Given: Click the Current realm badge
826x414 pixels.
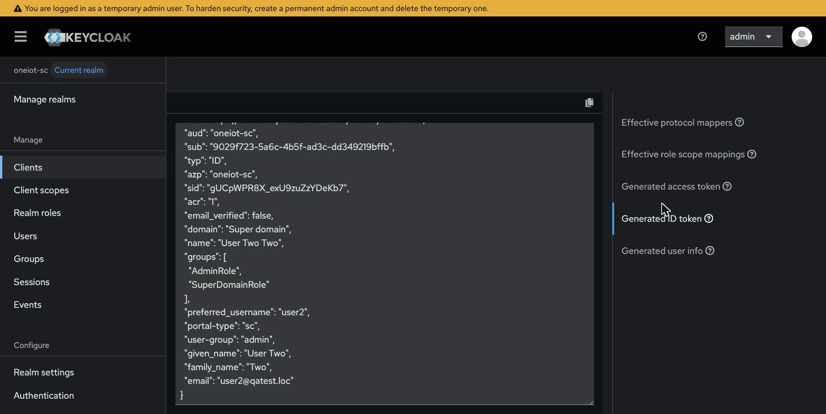Looking at the screenshot, I should 79,70.
